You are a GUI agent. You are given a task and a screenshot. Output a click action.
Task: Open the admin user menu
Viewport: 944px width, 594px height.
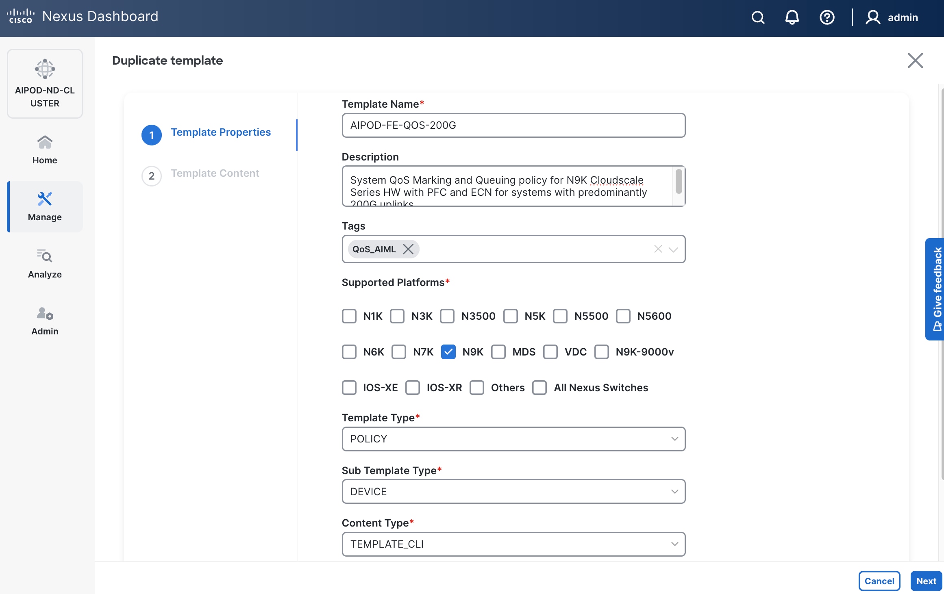pyautogui.click(x=893, y=17)
